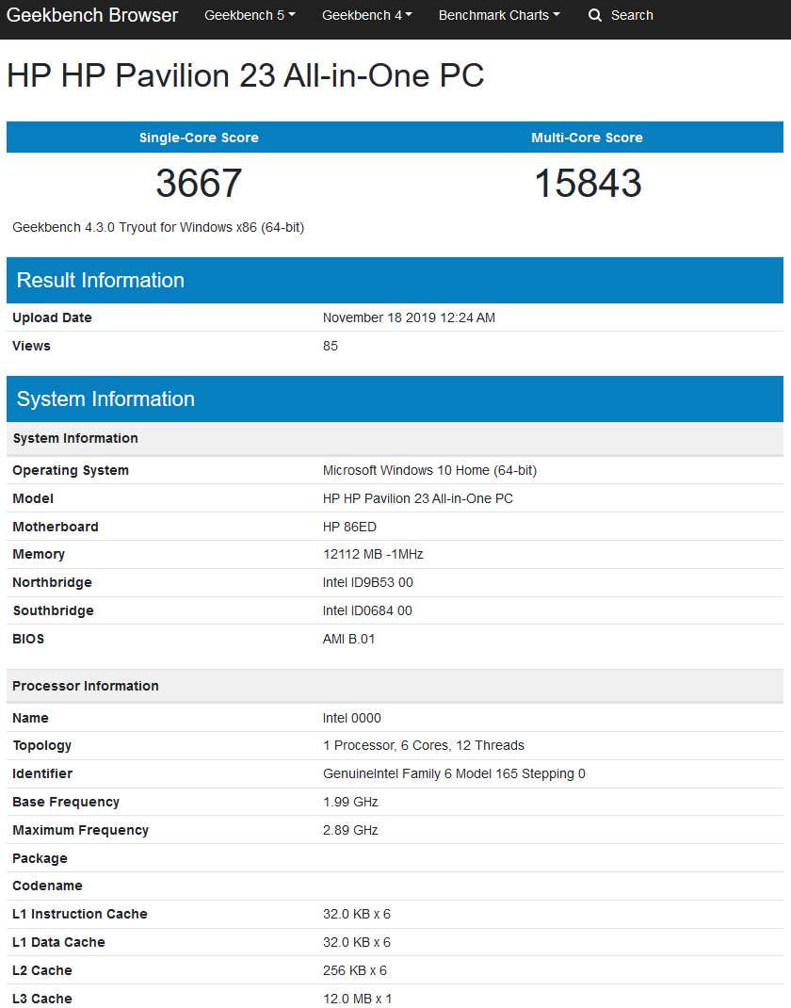Click the Northbridge label
This screenshot has height=1008, width=791.
pos(52,582)
